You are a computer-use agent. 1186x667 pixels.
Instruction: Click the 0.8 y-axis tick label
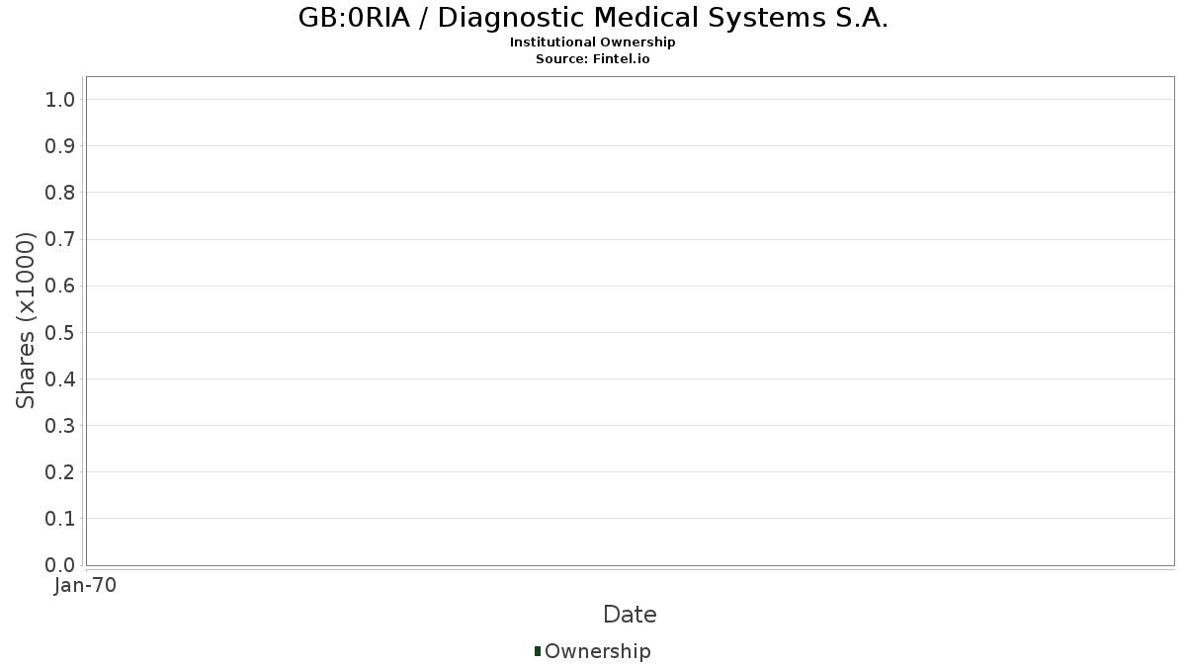click(60, 193)
